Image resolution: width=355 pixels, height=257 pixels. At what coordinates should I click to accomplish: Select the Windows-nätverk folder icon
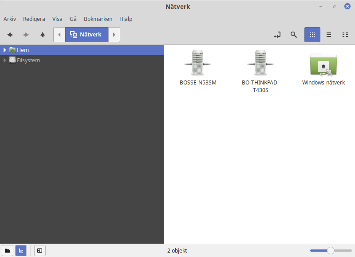click(x=323, y=64)
